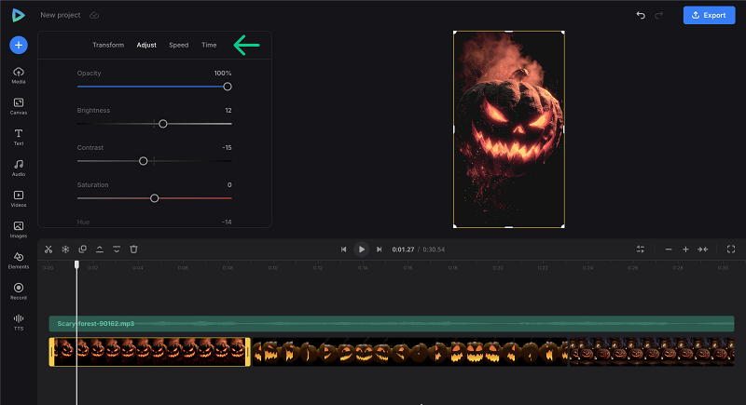
Task: Click the pumpkin video in preview canvas
Action: [508, 129]
